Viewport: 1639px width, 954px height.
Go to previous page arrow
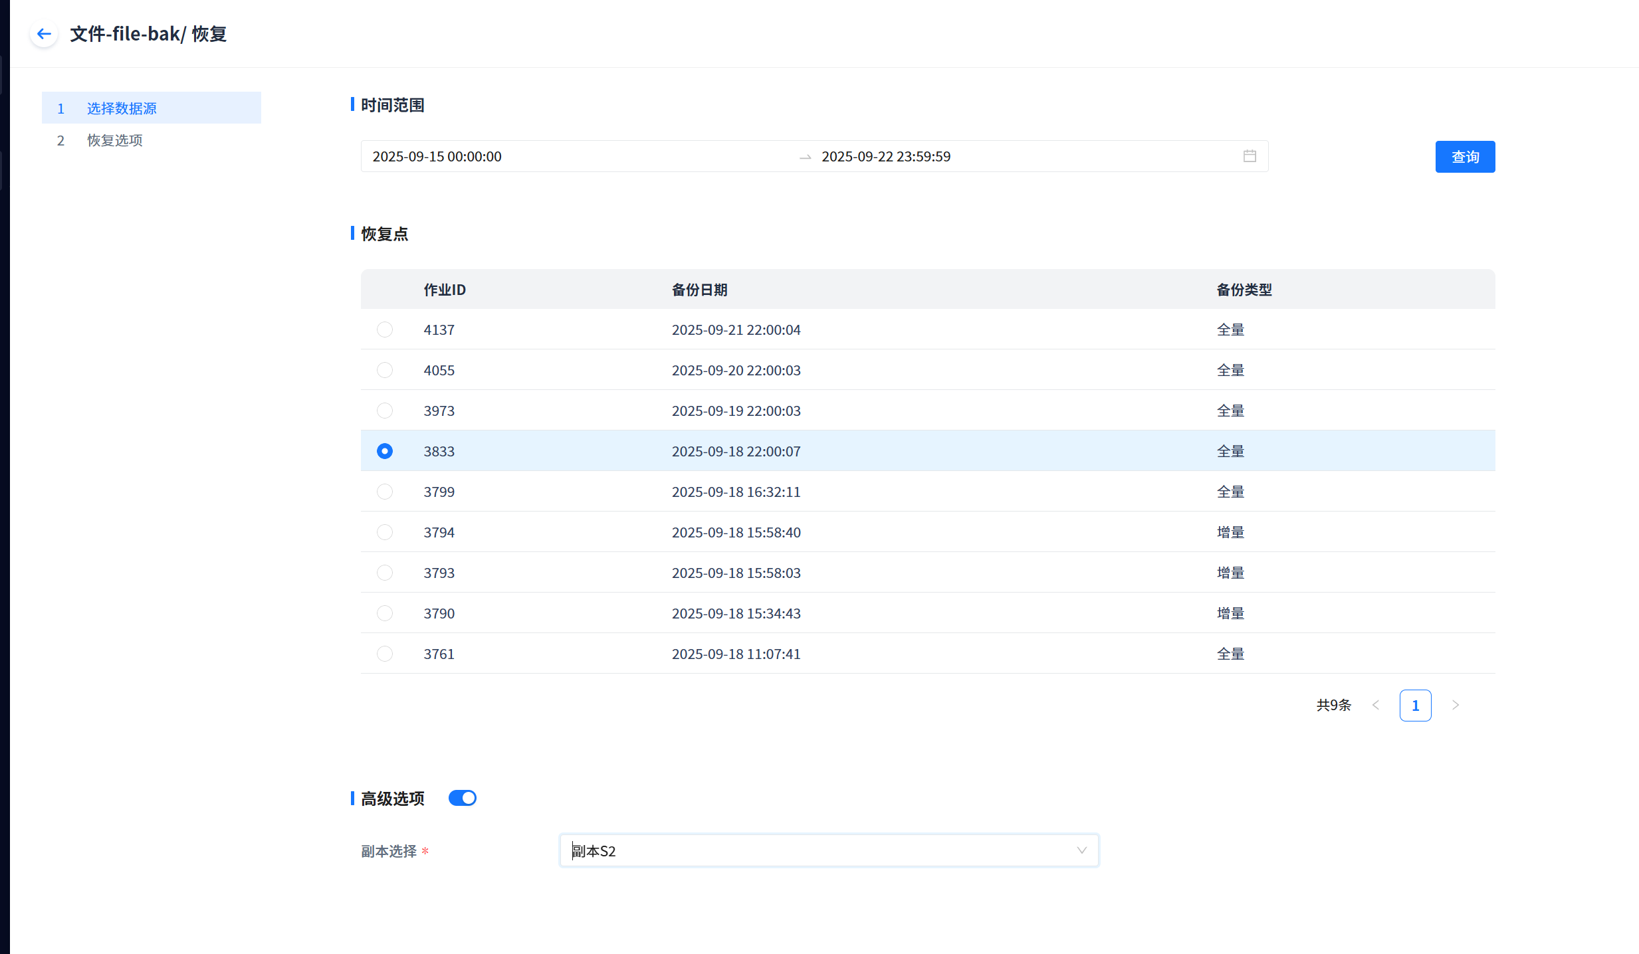pos(1376,706)
